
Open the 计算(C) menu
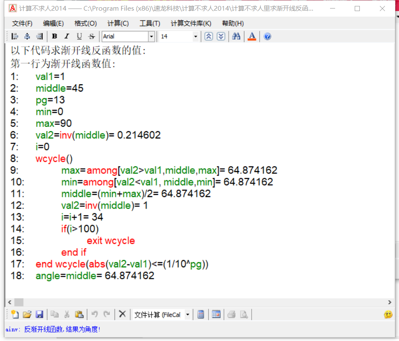118,23
